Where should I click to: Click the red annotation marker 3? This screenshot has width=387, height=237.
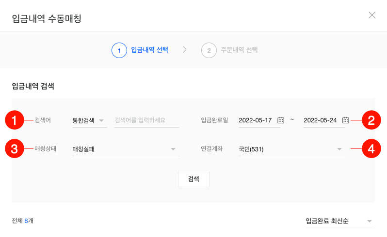15,148
